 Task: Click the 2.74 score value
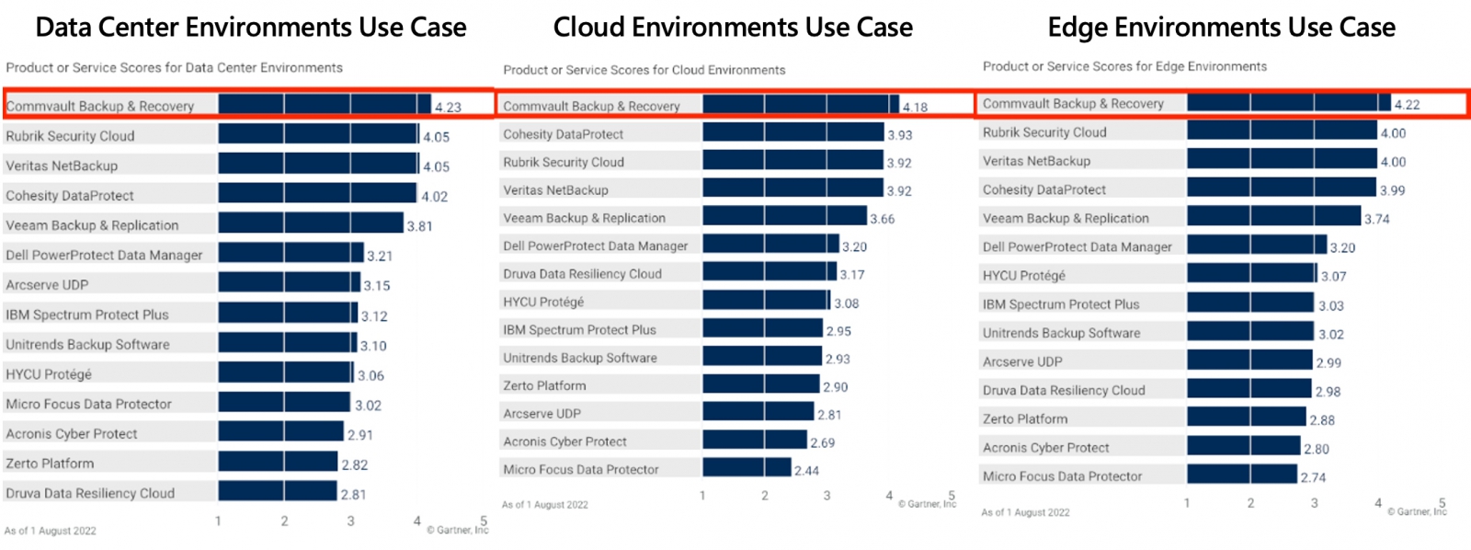1314,477
